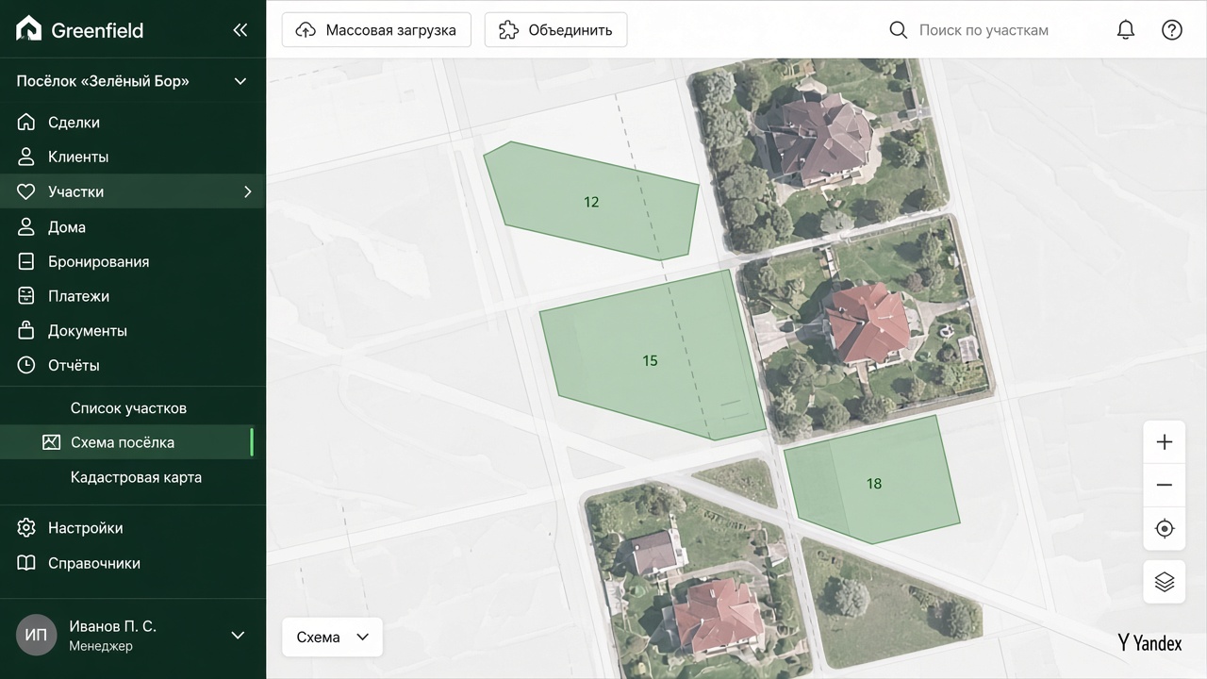The height and width of the screenshot is (679, 1207).
Task: Collapse the sidebar with double chevron icon
Action: tap(240, 30)
